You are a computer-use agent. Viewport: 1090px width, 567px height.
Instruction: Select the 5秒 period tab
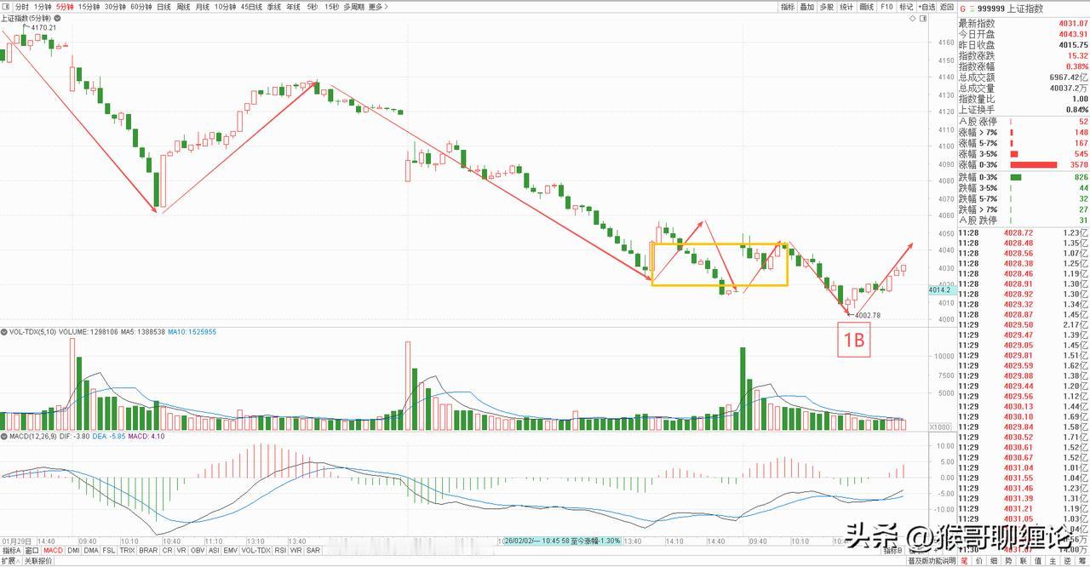[312, 7]
